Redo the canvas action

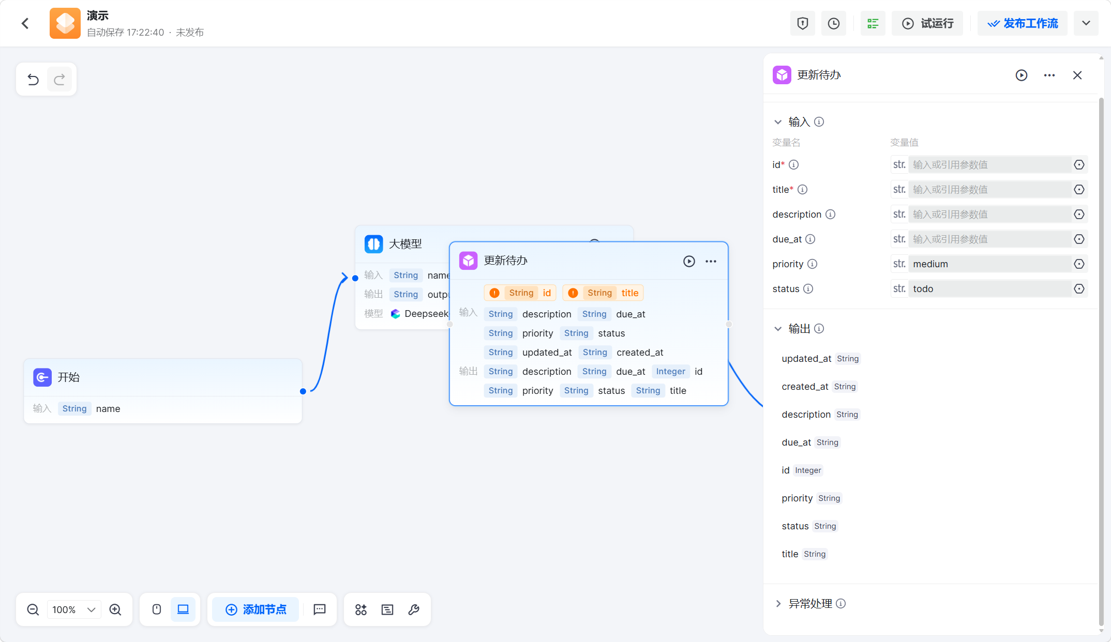click(x=59, y=79)
